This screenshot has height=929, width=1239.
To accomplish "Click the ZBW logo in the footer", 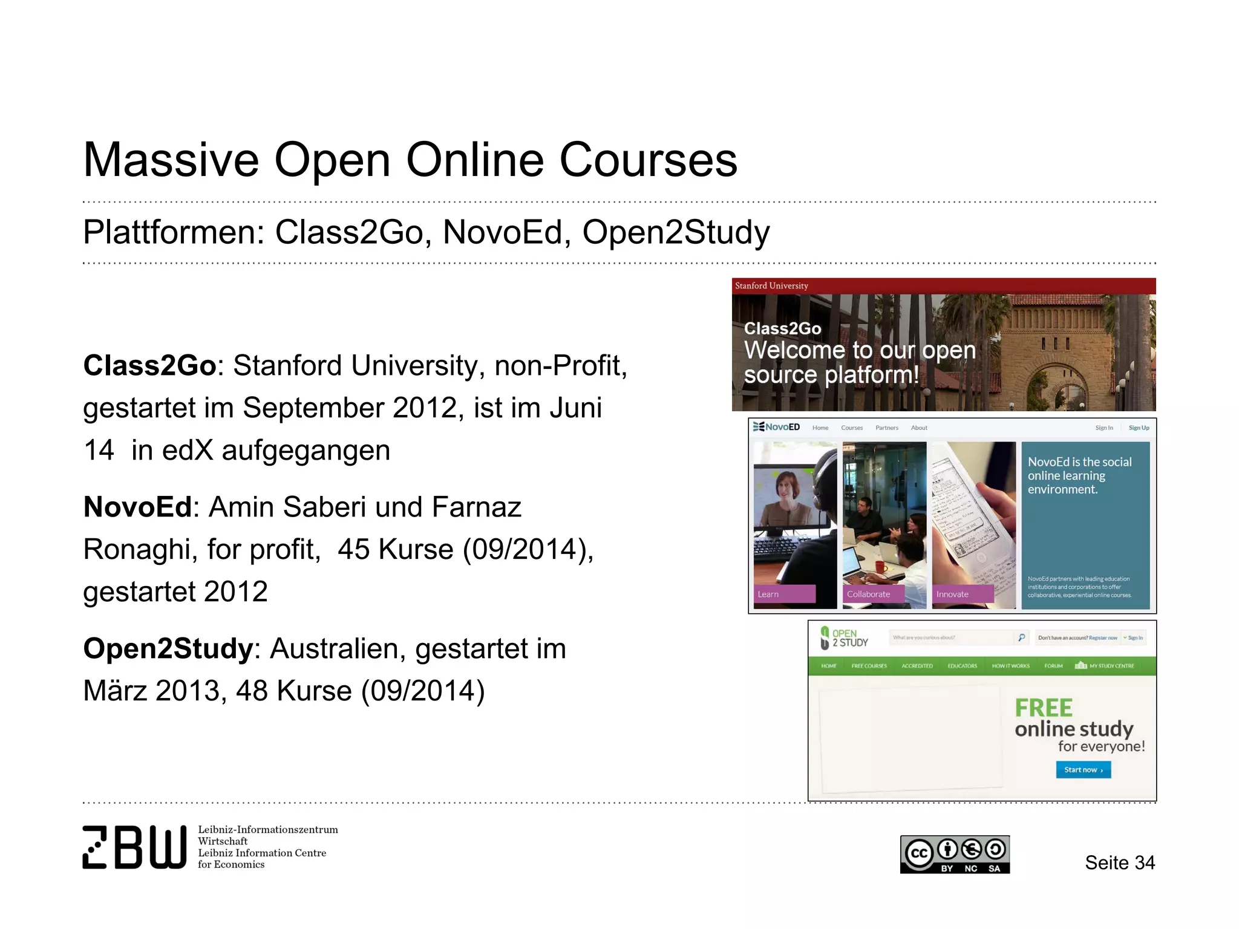I will pos(134,847).
